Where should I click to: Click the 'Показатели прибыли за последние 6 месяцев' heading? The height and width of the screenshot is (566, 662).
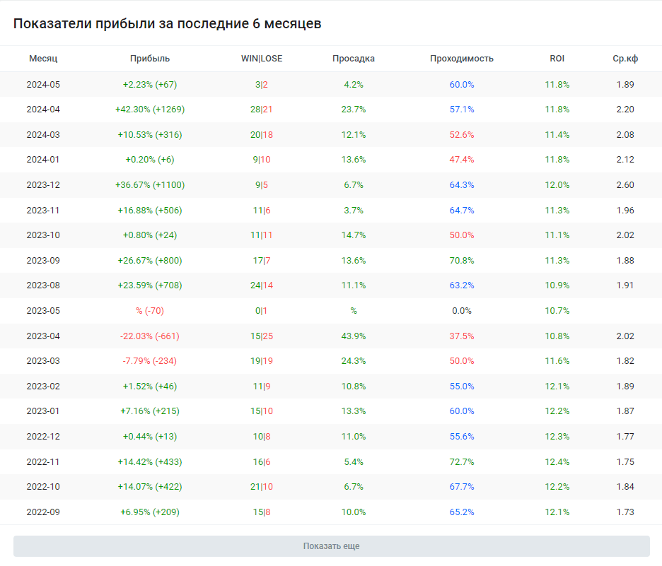point(167,23)
